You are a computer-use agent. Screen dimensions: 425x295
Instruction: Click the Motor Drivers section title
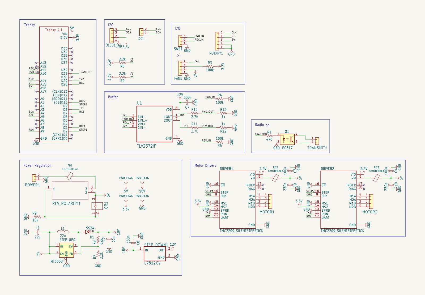click(205, 165)
